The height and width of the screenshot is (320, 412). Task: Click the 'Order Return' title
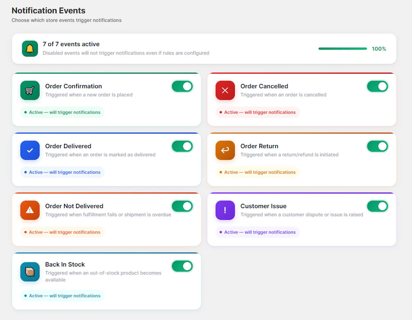259,146
